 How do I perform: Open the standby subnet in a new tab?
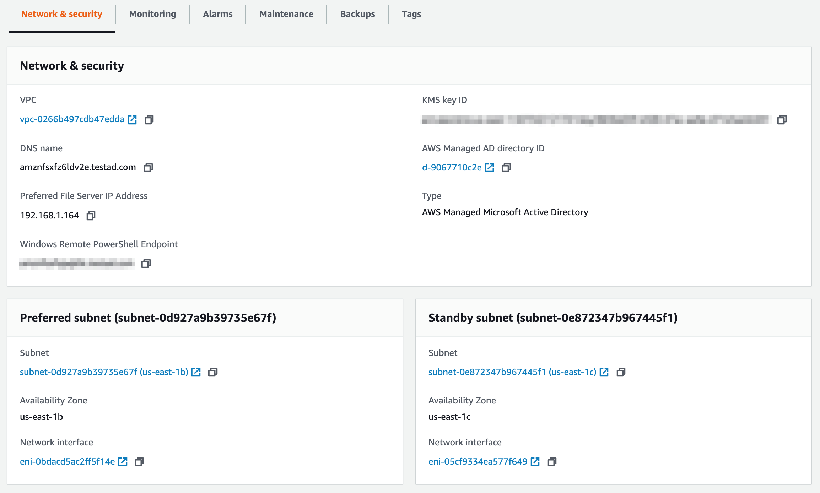(x=604, y=372)
